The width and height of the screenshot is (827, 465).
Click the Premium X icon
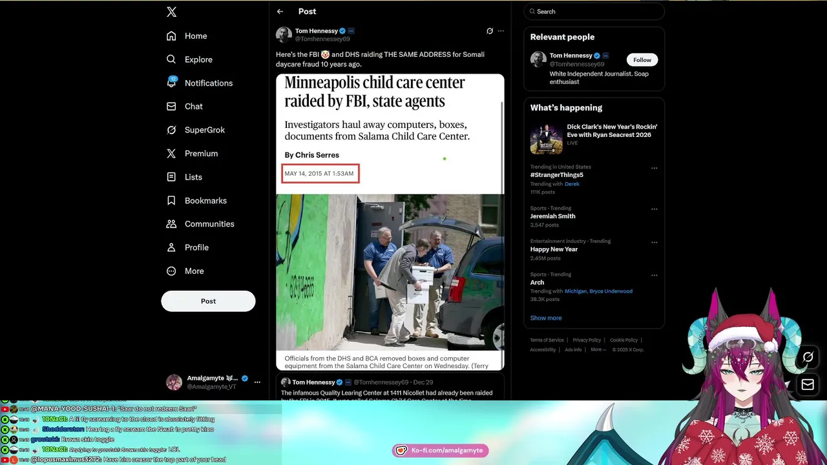click(x=171, y=154)
